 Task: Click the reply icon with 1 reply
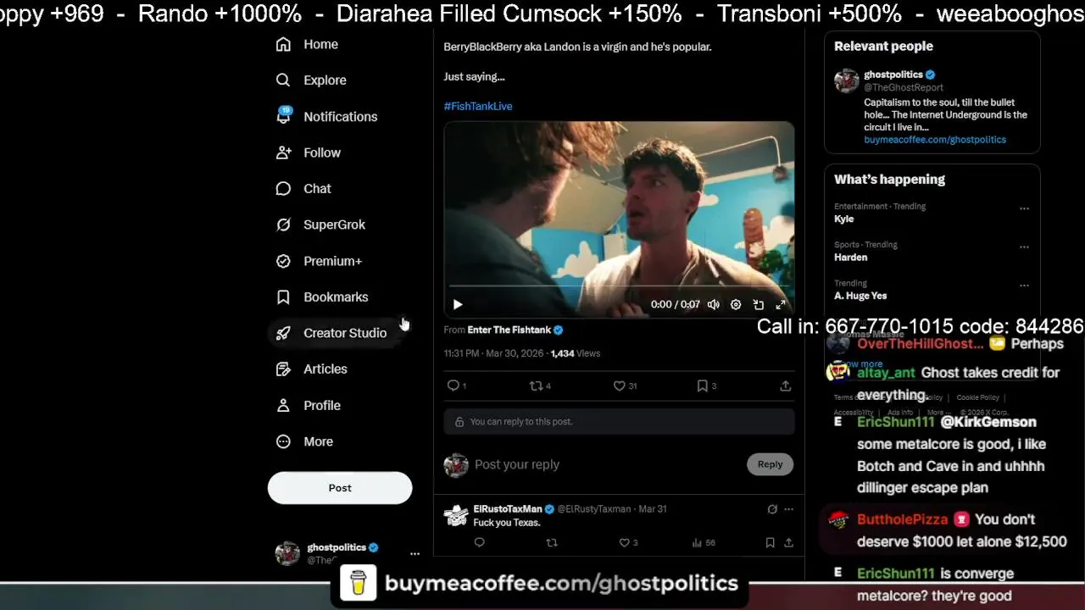click(x=457, y=385)
